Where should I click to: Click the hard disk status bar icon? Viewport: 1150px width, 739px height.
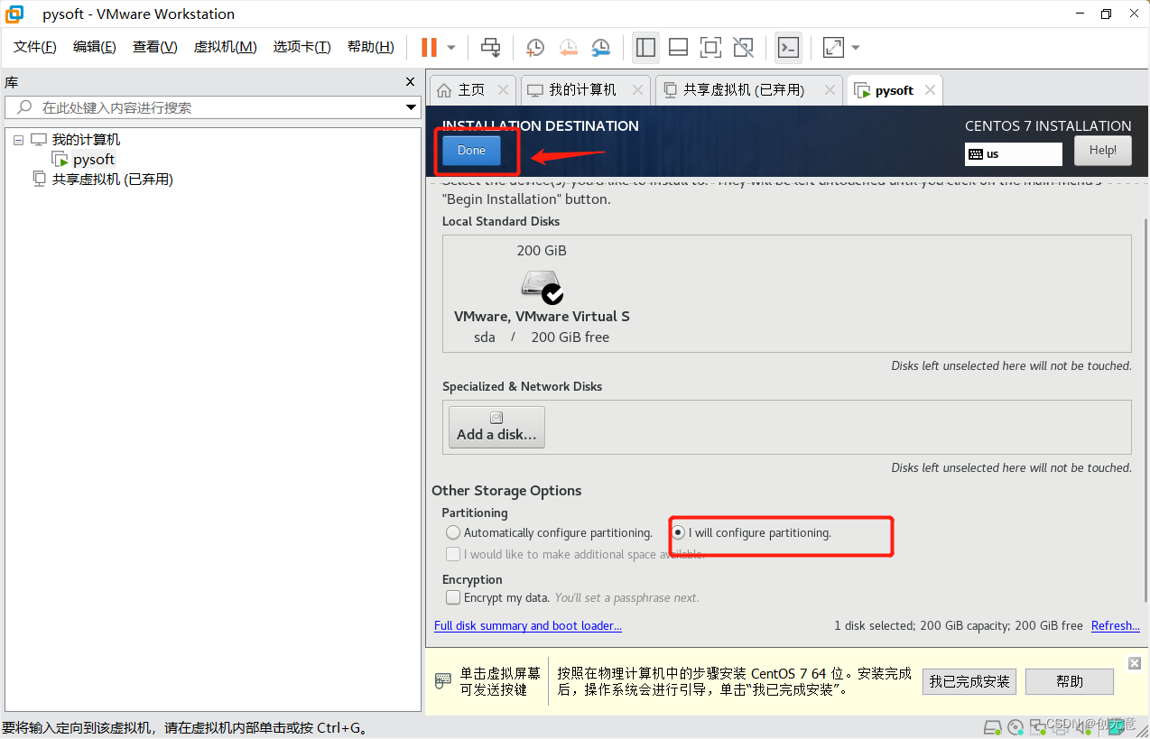pos(992,726)
